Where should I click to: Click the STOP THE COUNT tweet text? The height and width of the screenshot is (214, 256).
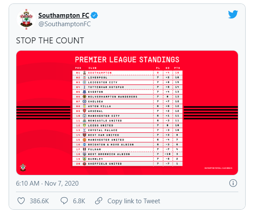[50, 40]
